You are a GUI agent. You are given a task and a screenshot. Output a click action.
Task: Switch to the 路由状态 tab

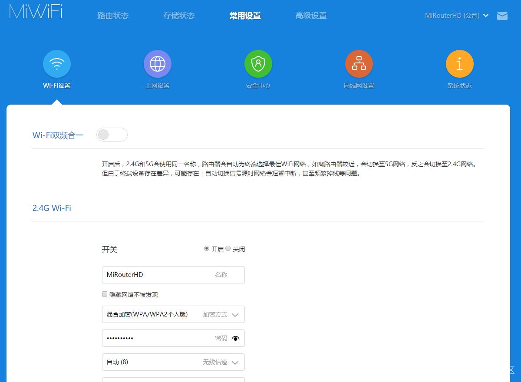[113, 16]
